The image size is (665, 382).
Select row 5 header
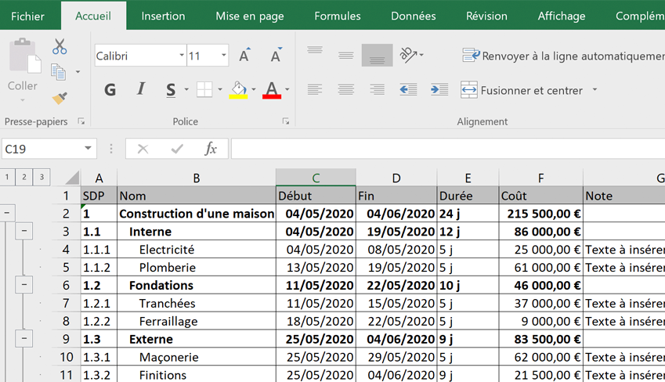66,268
